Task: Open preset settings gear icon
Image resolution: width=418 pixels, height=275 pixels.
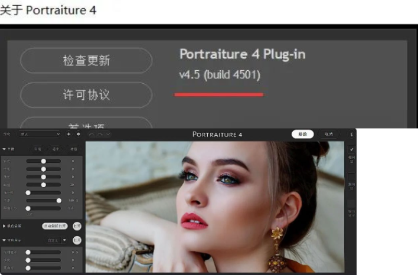Action: pyautogui.click(x=78, y=135)
